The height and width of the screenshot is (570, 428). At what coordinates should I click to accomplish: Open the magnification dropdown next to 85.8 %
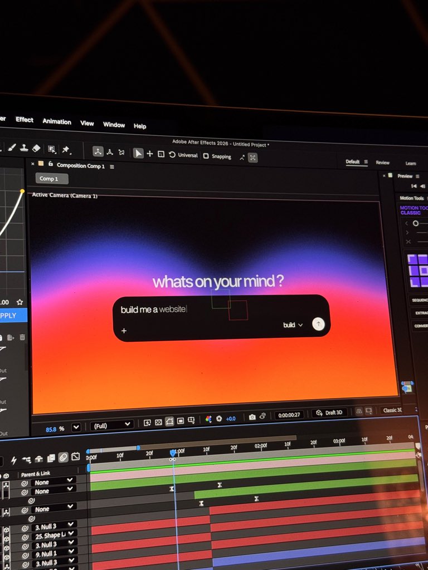76,427
